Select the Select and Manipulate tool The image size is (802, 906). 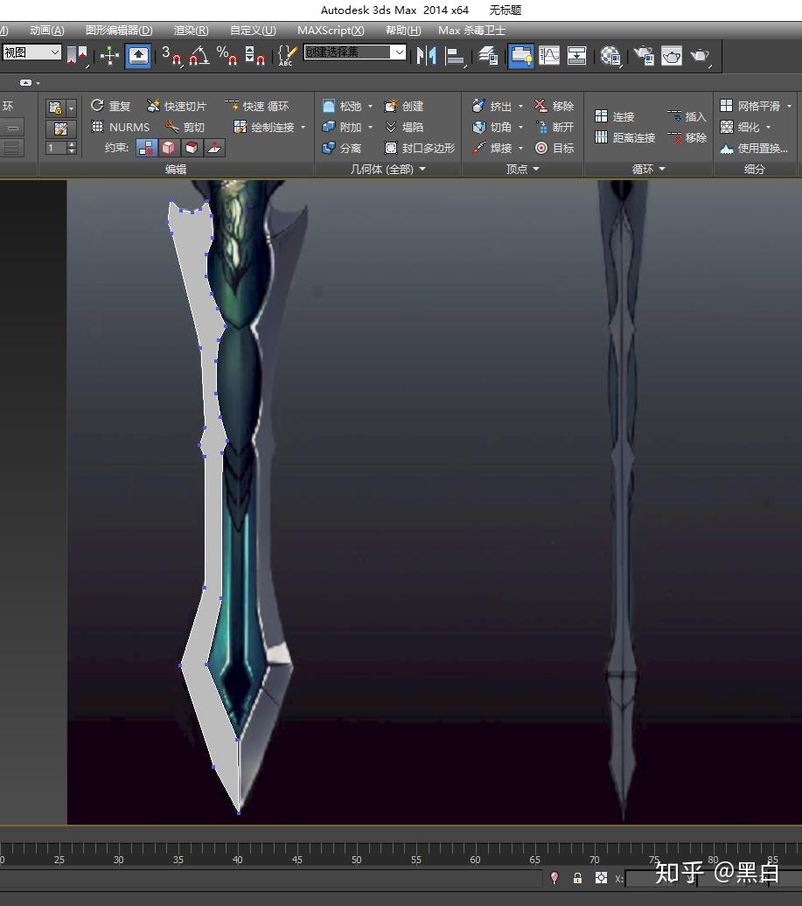coord(109,55)
